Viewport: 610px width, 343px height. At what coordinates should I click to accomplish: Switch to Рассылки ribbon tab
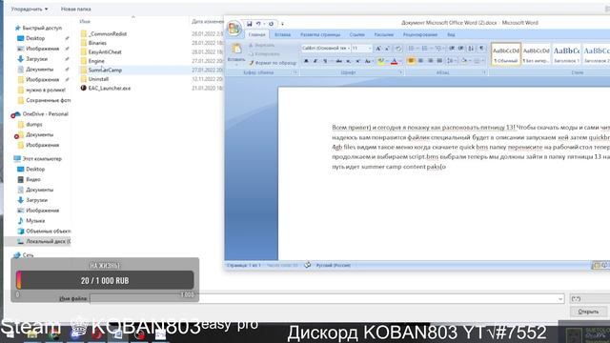point(383,34)
